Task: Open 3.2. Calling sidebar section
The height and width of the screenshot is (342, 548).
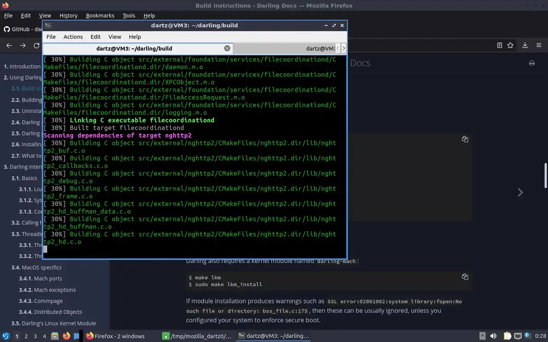Action: coord(27,223)
